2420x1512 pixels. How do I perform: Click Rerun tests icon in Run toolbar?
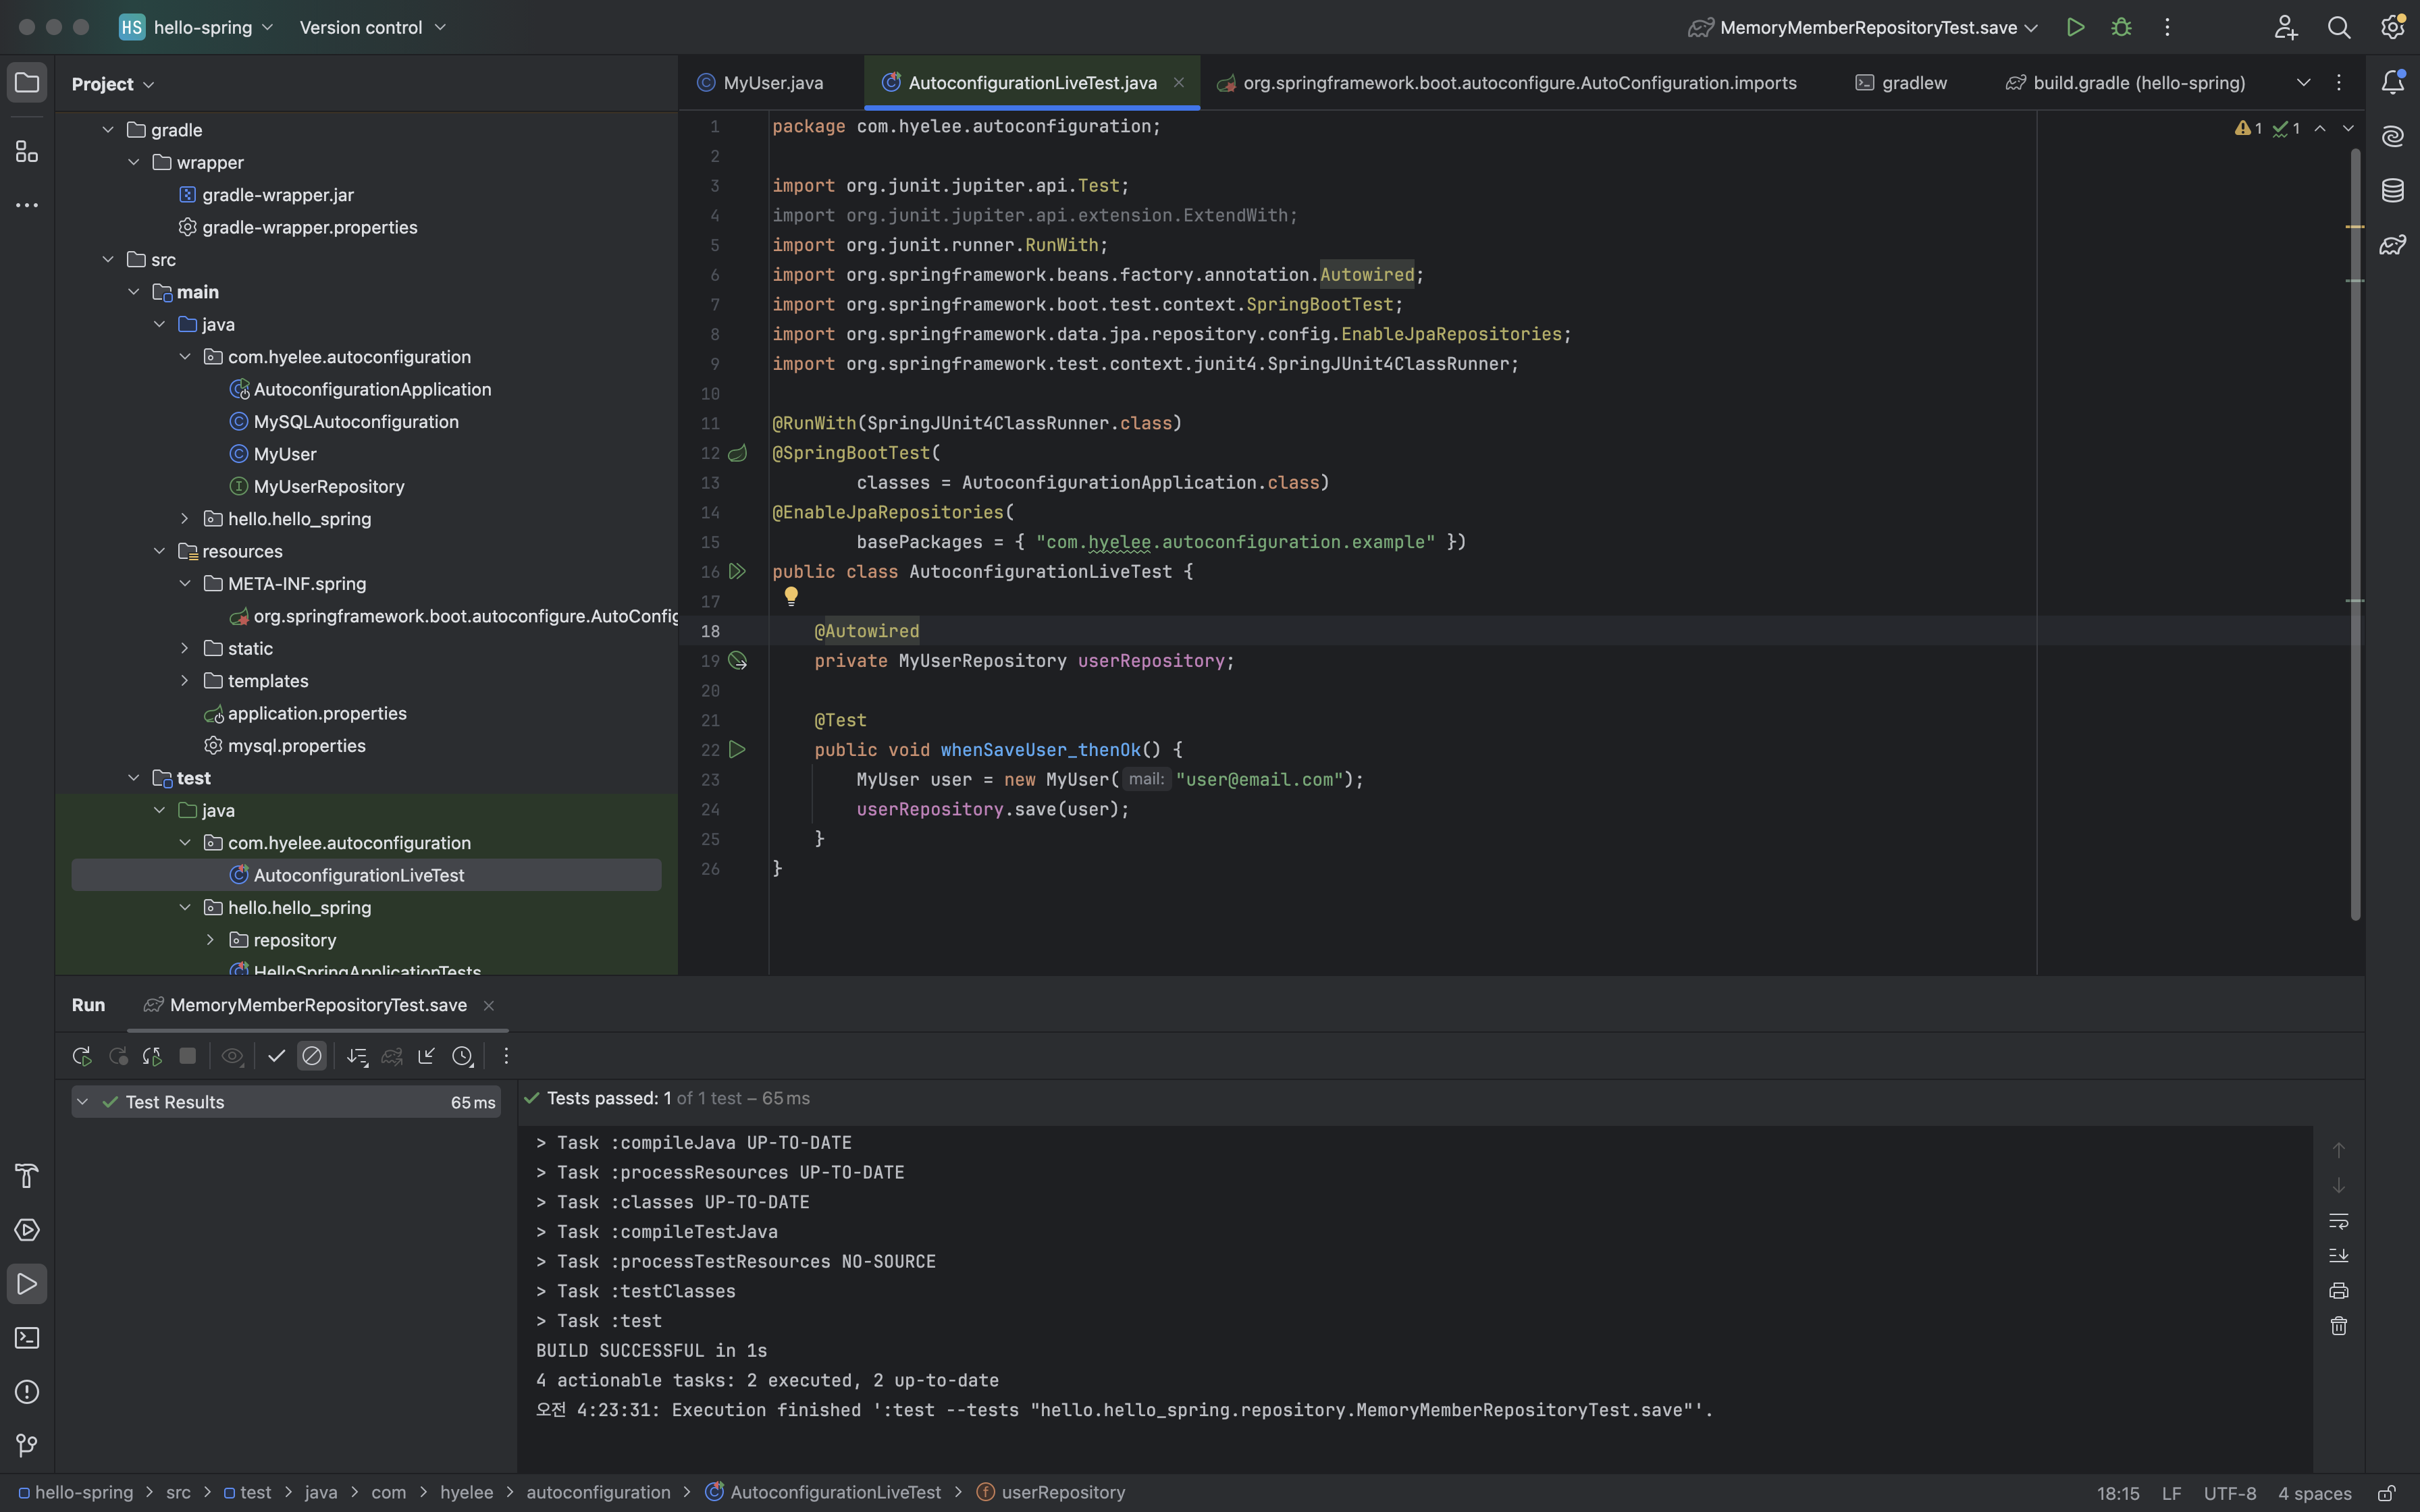point(82,1056)
